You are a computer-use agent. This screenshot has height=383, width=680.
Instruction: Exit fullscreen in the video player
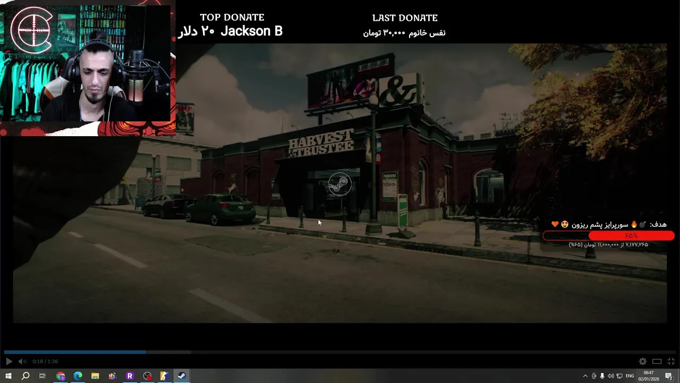point(671,361)
